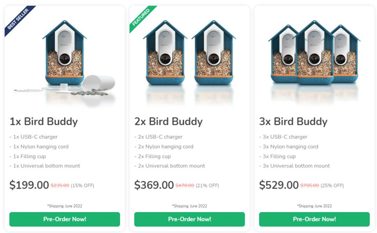The height and width of the screenshot is (233, 377).
Task: View the 2x Bird Buddy product image
Action: point(190,54)
